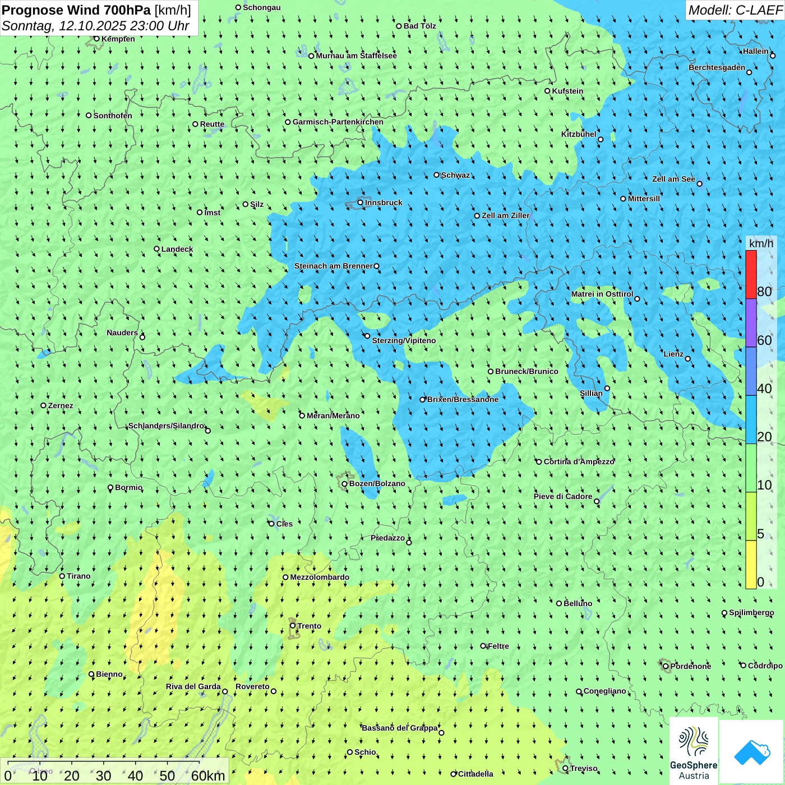Click the Zernez location marker
The image size is (785, 785).
(x=43, y=405)
